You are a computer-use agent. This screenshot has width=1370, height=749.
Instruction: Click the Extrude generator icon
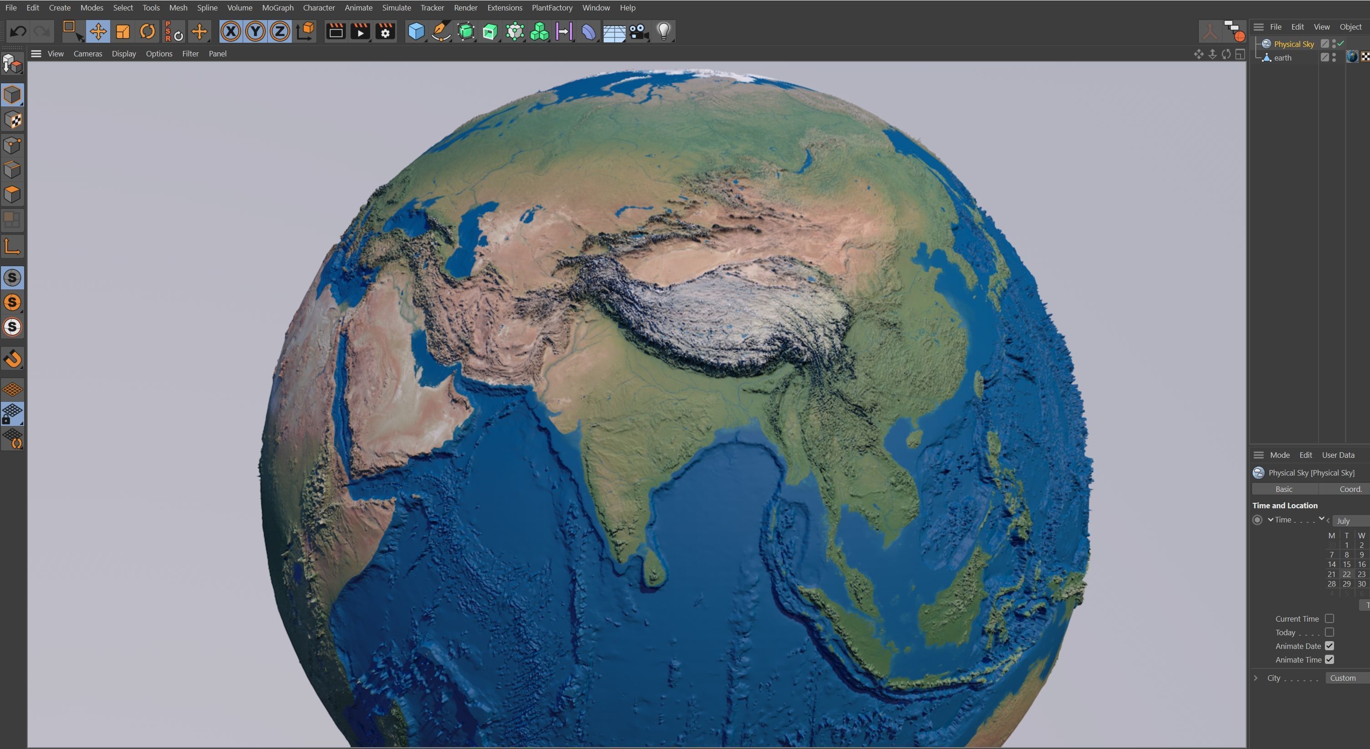pyautogui.click(x=490, y=31)
